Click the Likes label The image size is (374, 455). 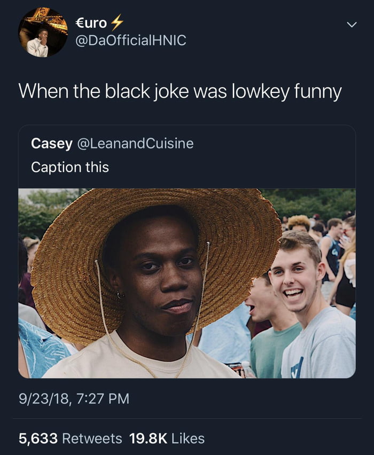point(188,438)
